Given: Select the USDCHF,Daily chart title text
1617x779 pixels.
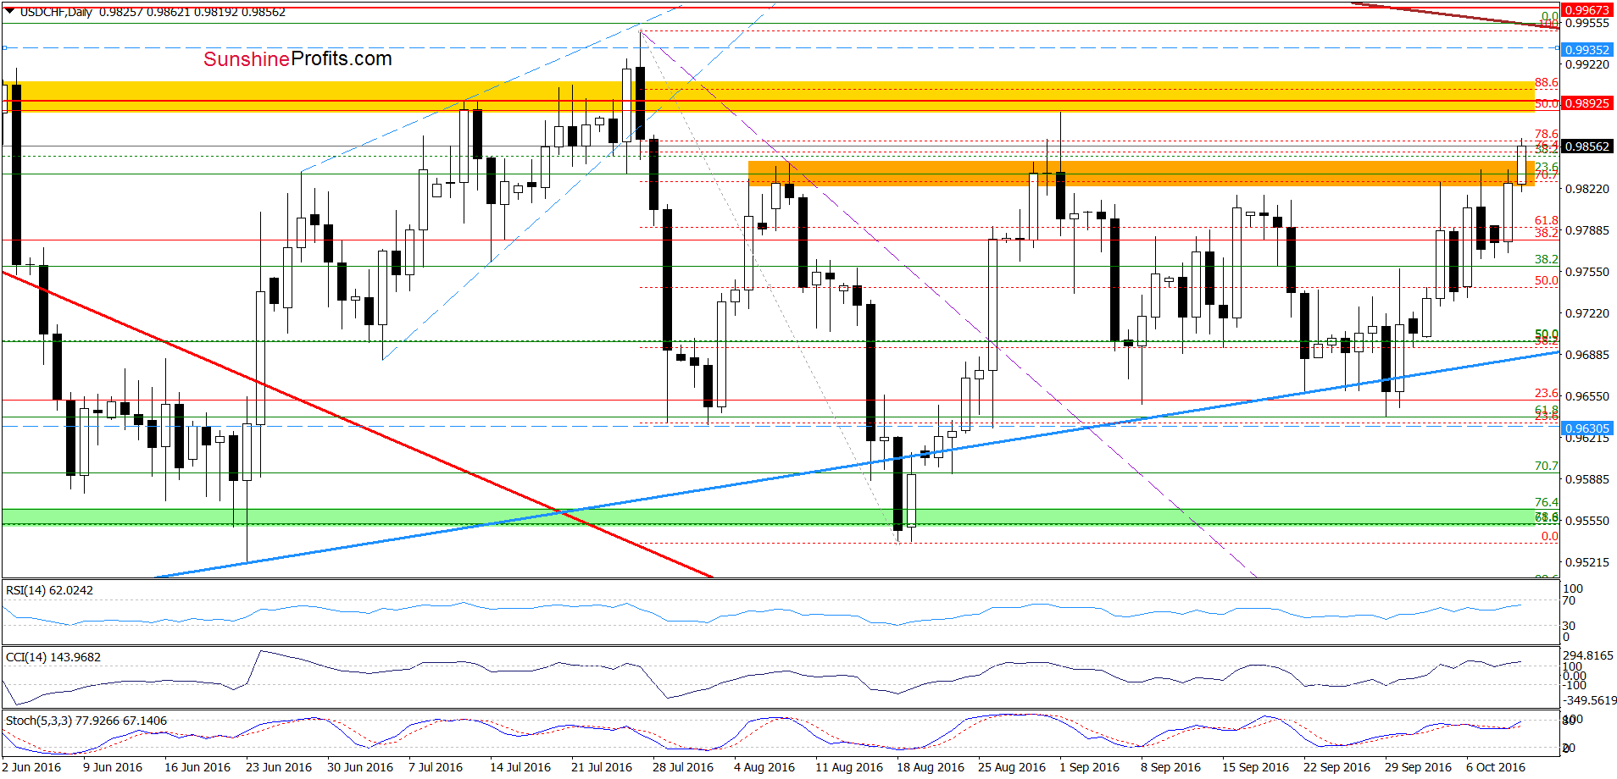Looking at the screenshot, I should click(57, 12).
